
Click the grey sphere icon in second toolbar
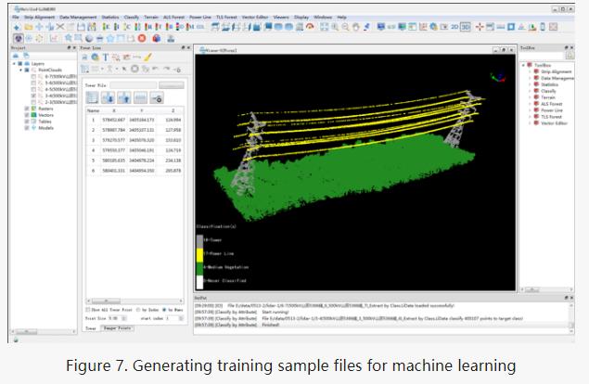89,38
